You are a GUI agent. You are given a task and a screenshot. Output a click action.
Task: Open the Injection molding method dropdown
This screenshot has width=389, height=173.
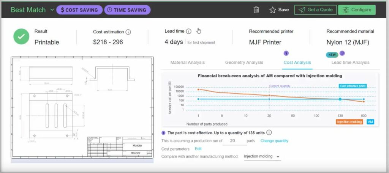262,156
